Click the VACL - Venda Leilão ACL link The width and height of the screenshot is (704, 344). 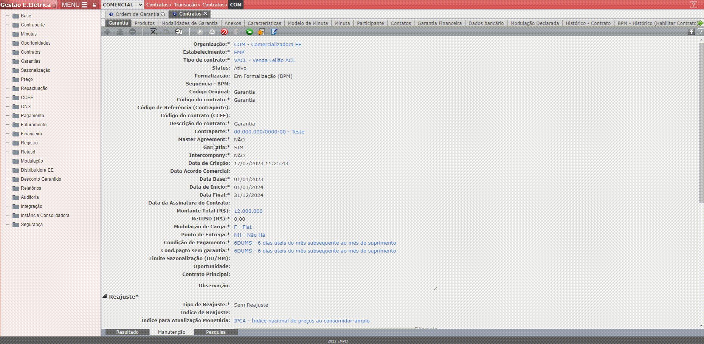(x=264, y=60)
